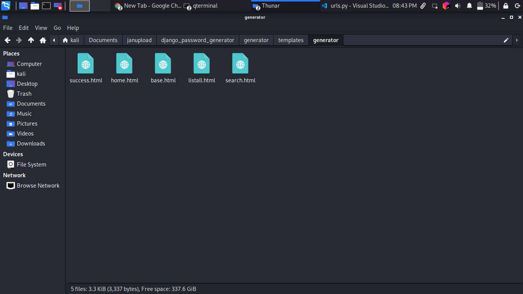Image resolution: width=523 pixels, height=294 pixels.
Task: Click the first generator path bar segment
Action: 256,40
